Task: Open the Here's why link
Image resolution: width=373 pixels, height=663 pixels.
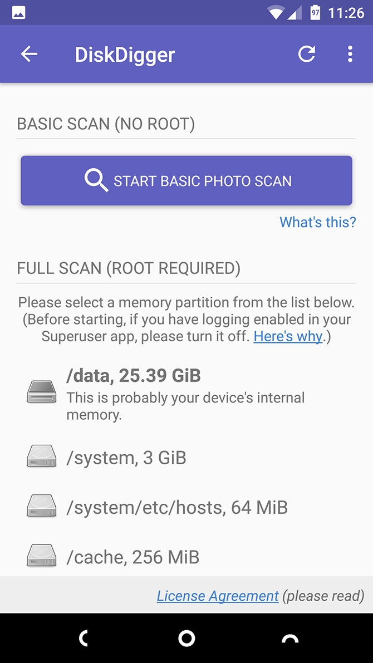Action: click(x=288, y=336)
